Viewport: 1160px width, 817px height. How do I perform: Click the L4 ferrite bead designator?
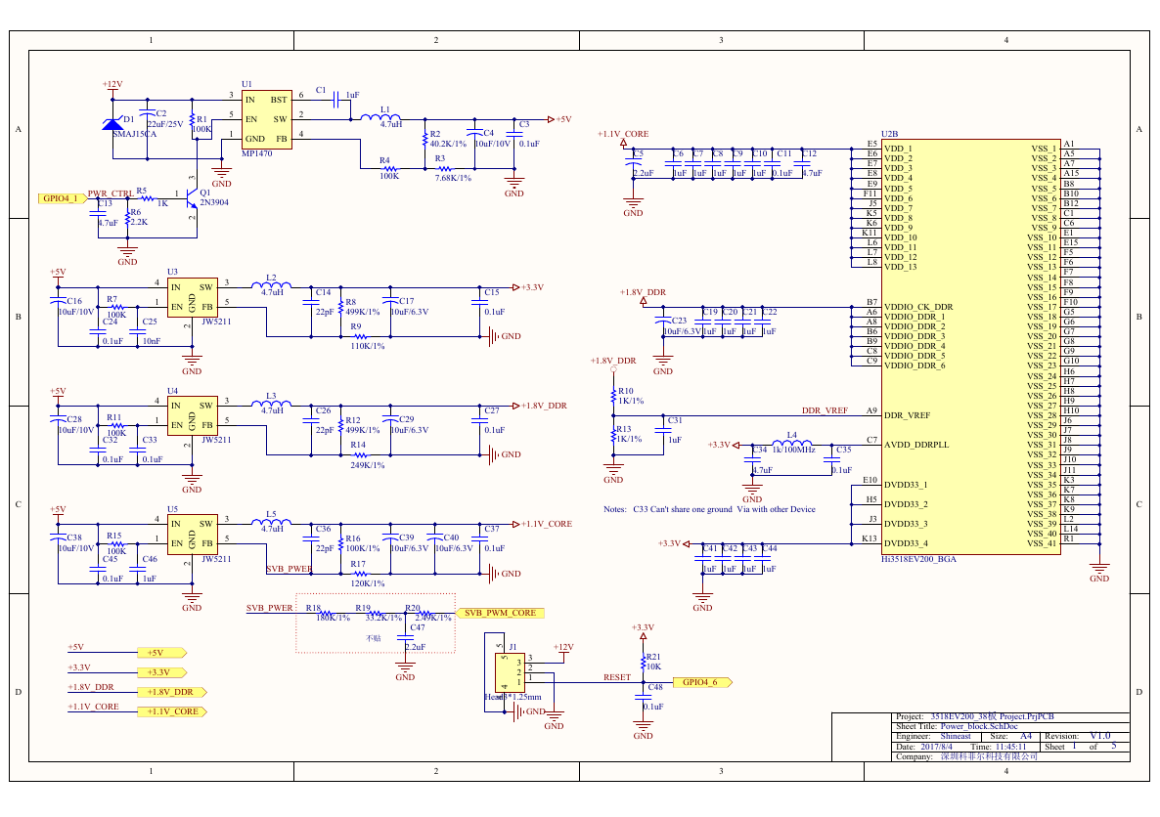(x=791, y=436)
